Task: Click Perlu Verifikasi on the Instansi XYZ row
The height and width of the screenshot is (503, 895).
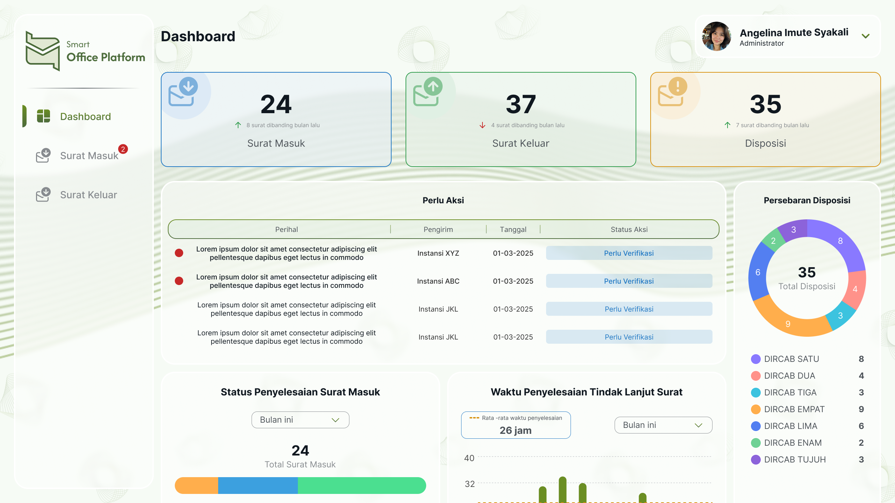Action: [628, 253]
